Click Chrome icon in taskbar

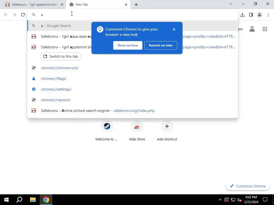(x=46, y=200)
